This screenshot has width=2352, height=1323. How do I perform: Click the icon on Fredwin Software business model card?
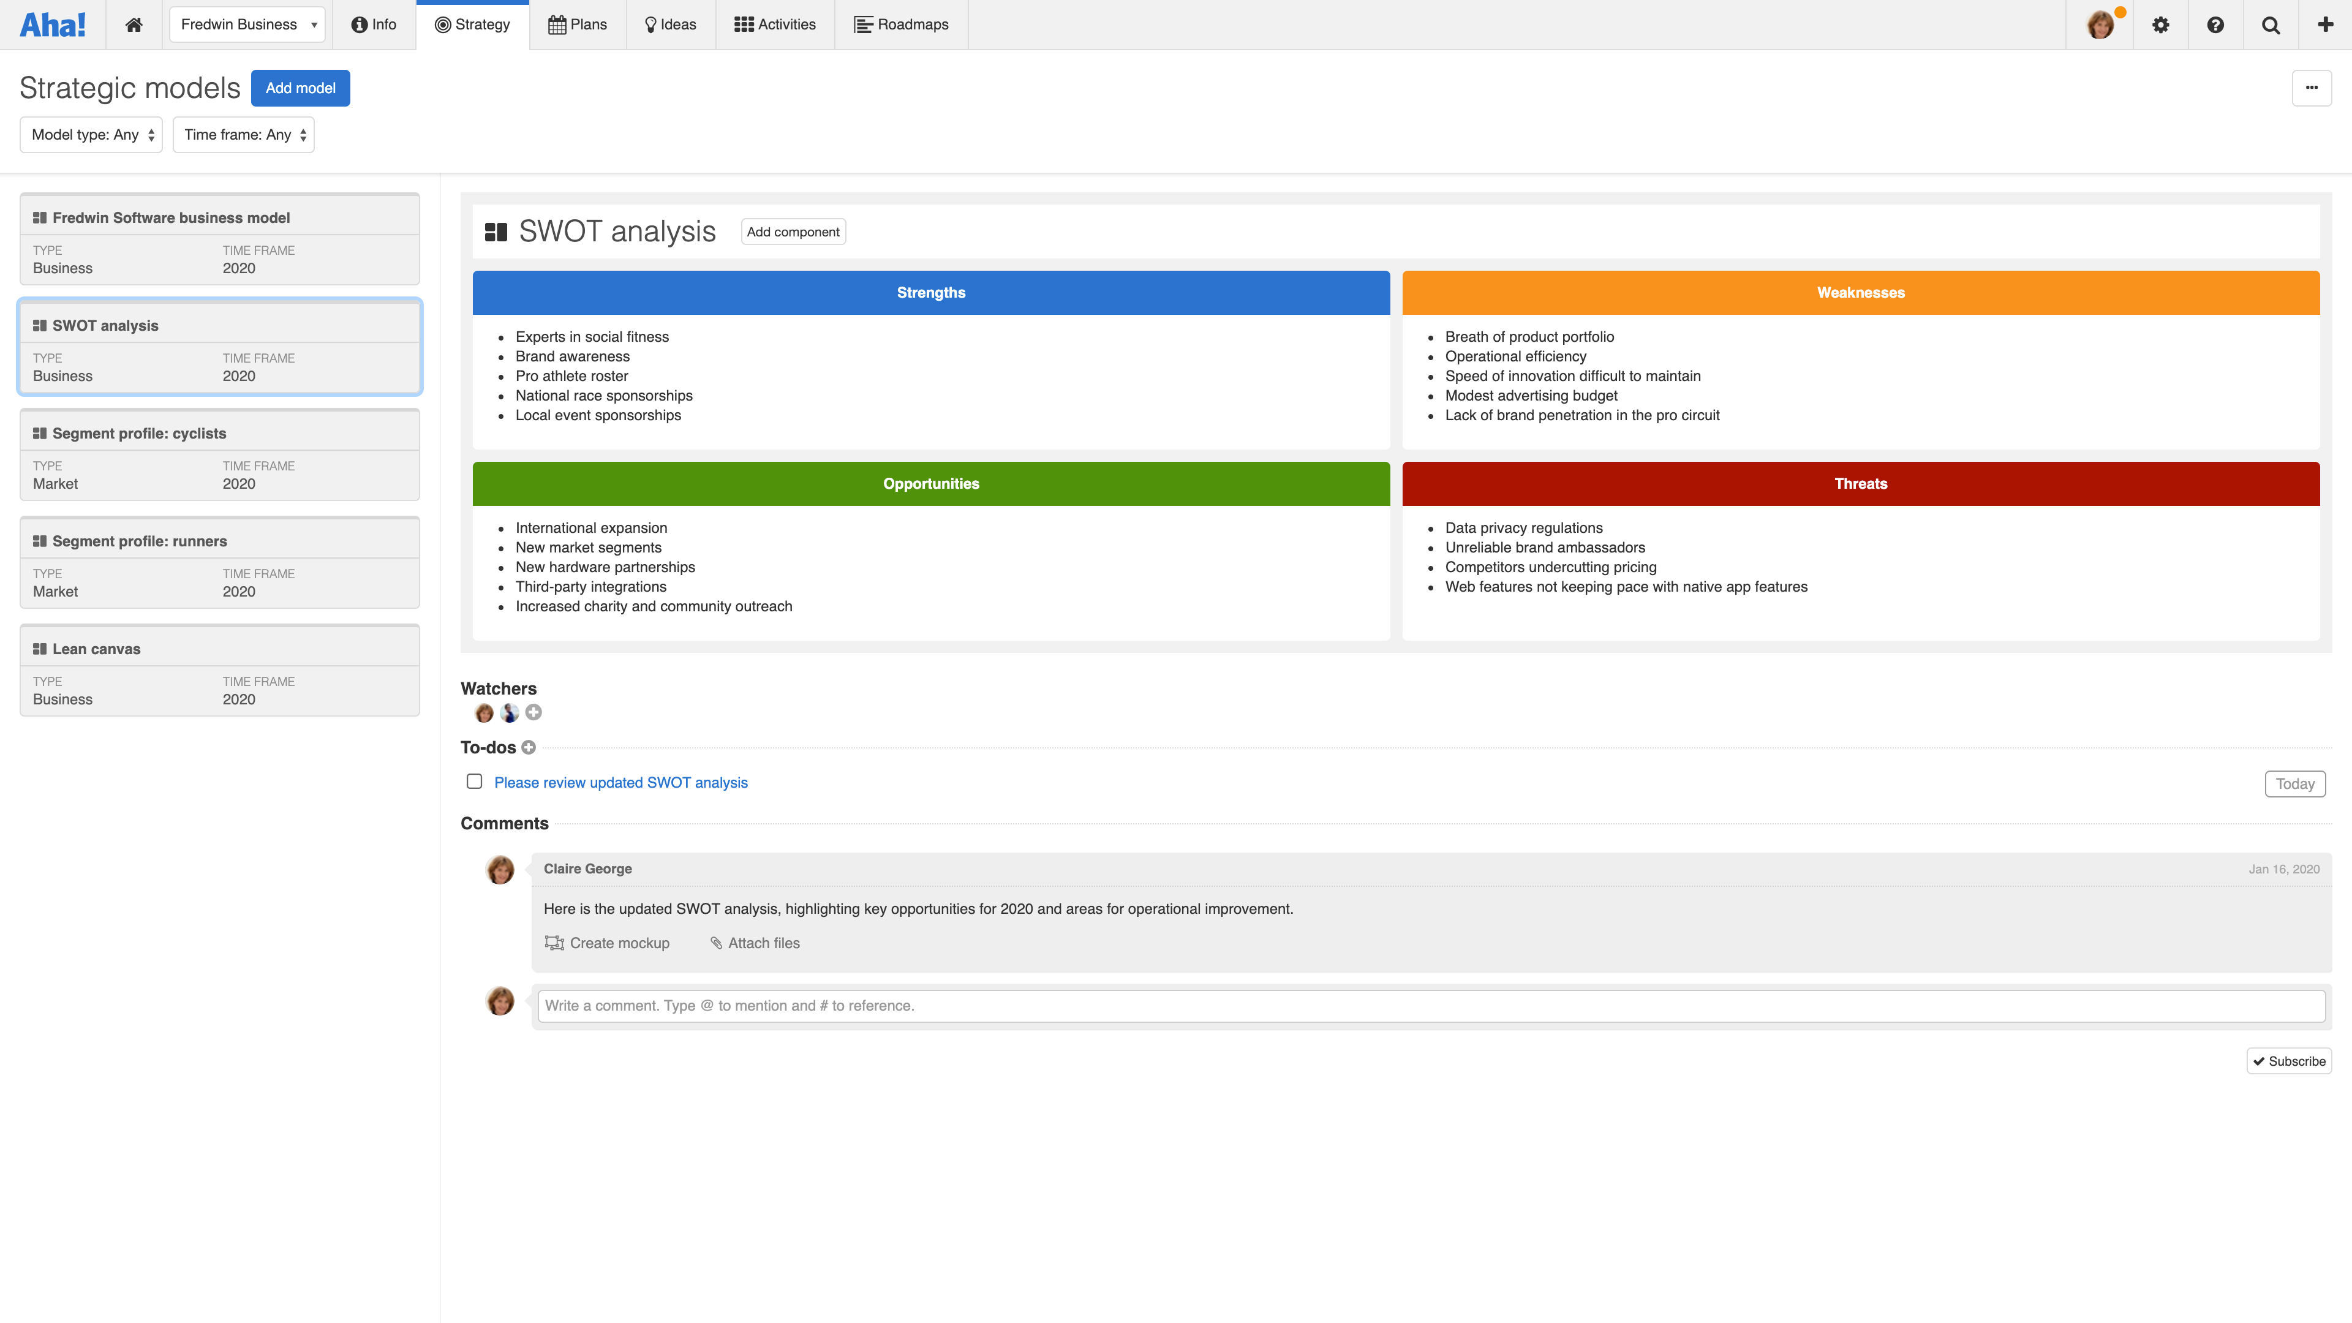[39, 217]
